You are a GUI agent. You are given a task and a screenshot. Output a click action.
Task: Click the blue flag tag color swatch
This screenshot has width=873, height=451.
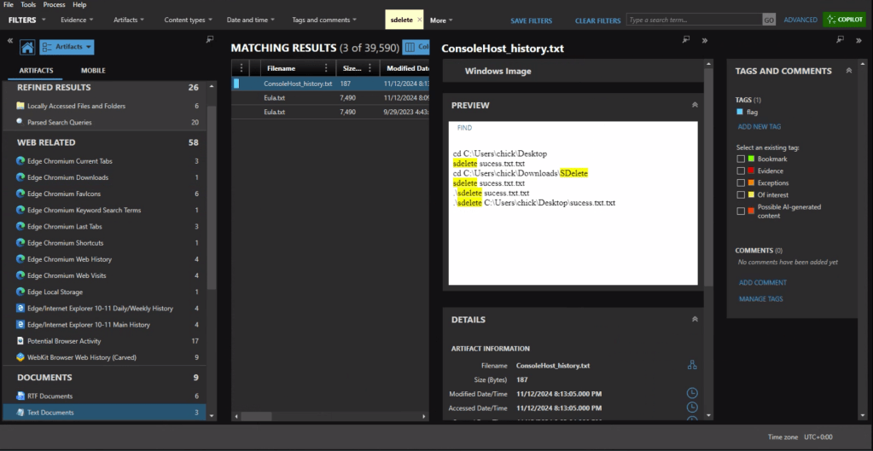pos(739,112)
